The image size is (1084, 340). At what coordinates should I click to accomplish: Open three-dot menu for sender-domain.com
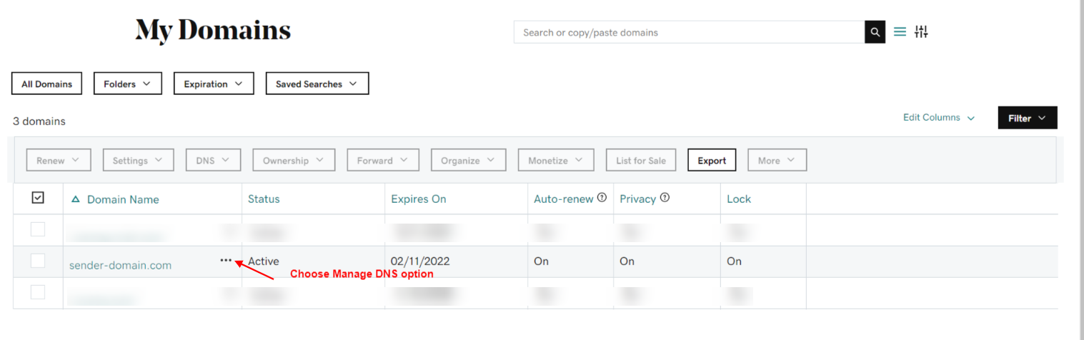pyautogui.click(x=226, y=261)
